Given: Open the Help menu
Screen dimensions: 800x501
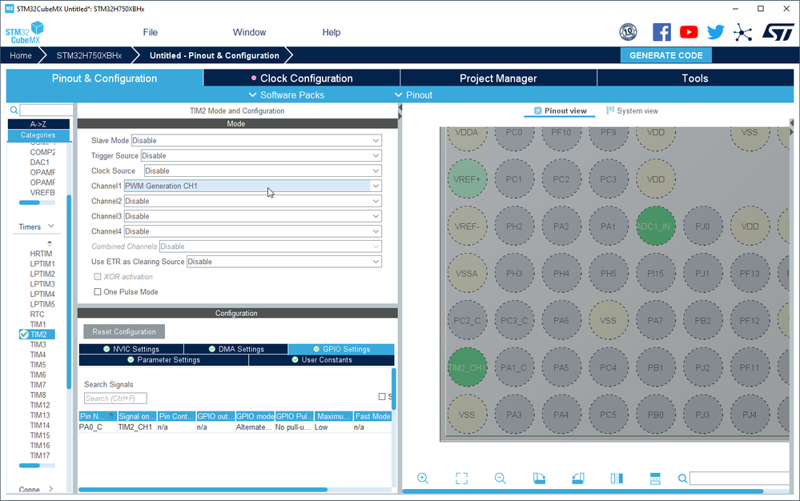Looking at the screenshot, I should click(331, 32).
